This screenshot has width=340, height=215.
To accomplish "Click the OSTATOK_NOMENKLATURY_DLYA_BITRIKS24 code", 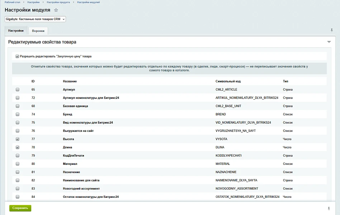I will [x=247, y=197].
